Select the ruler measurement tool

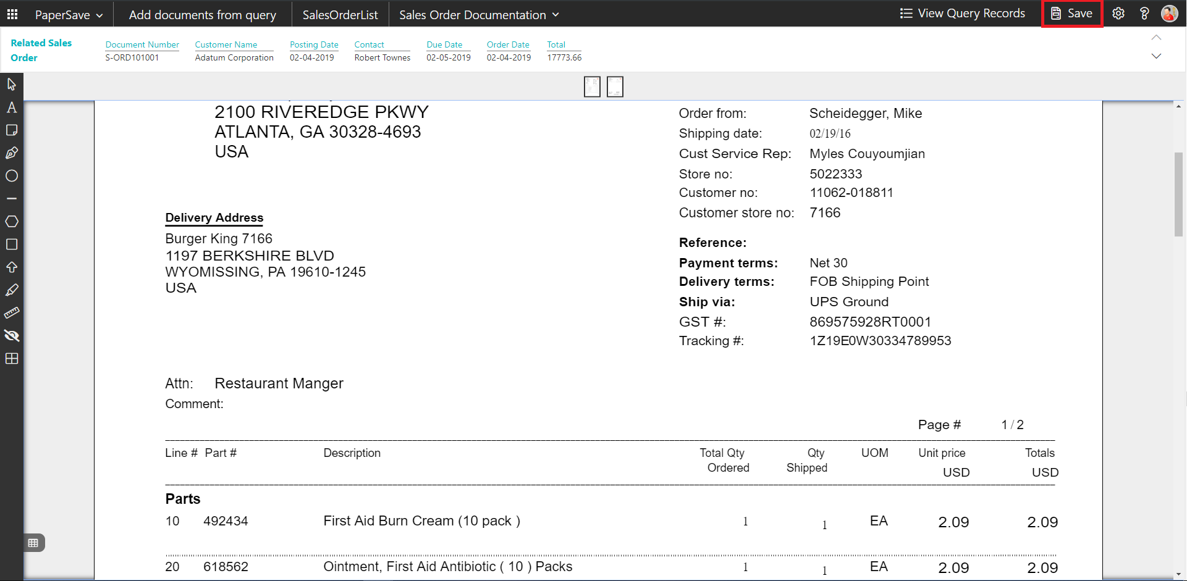pos(11,313)
